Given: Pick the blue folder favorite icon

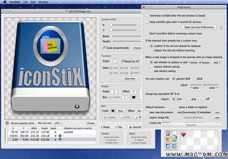Looking at the screenshot, I should coord(174,140).
